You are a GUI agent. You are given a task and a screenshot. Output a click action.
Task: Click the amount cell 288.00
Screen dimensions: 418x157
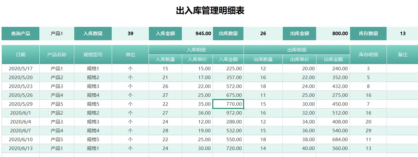[228, 122]
